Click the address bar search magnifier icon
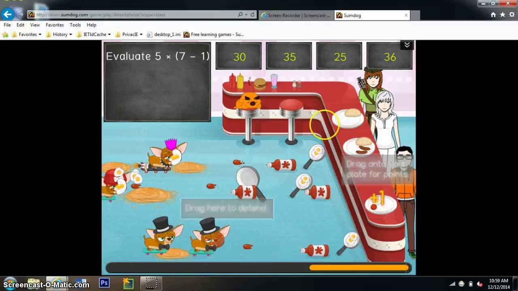 pos(240,15)
